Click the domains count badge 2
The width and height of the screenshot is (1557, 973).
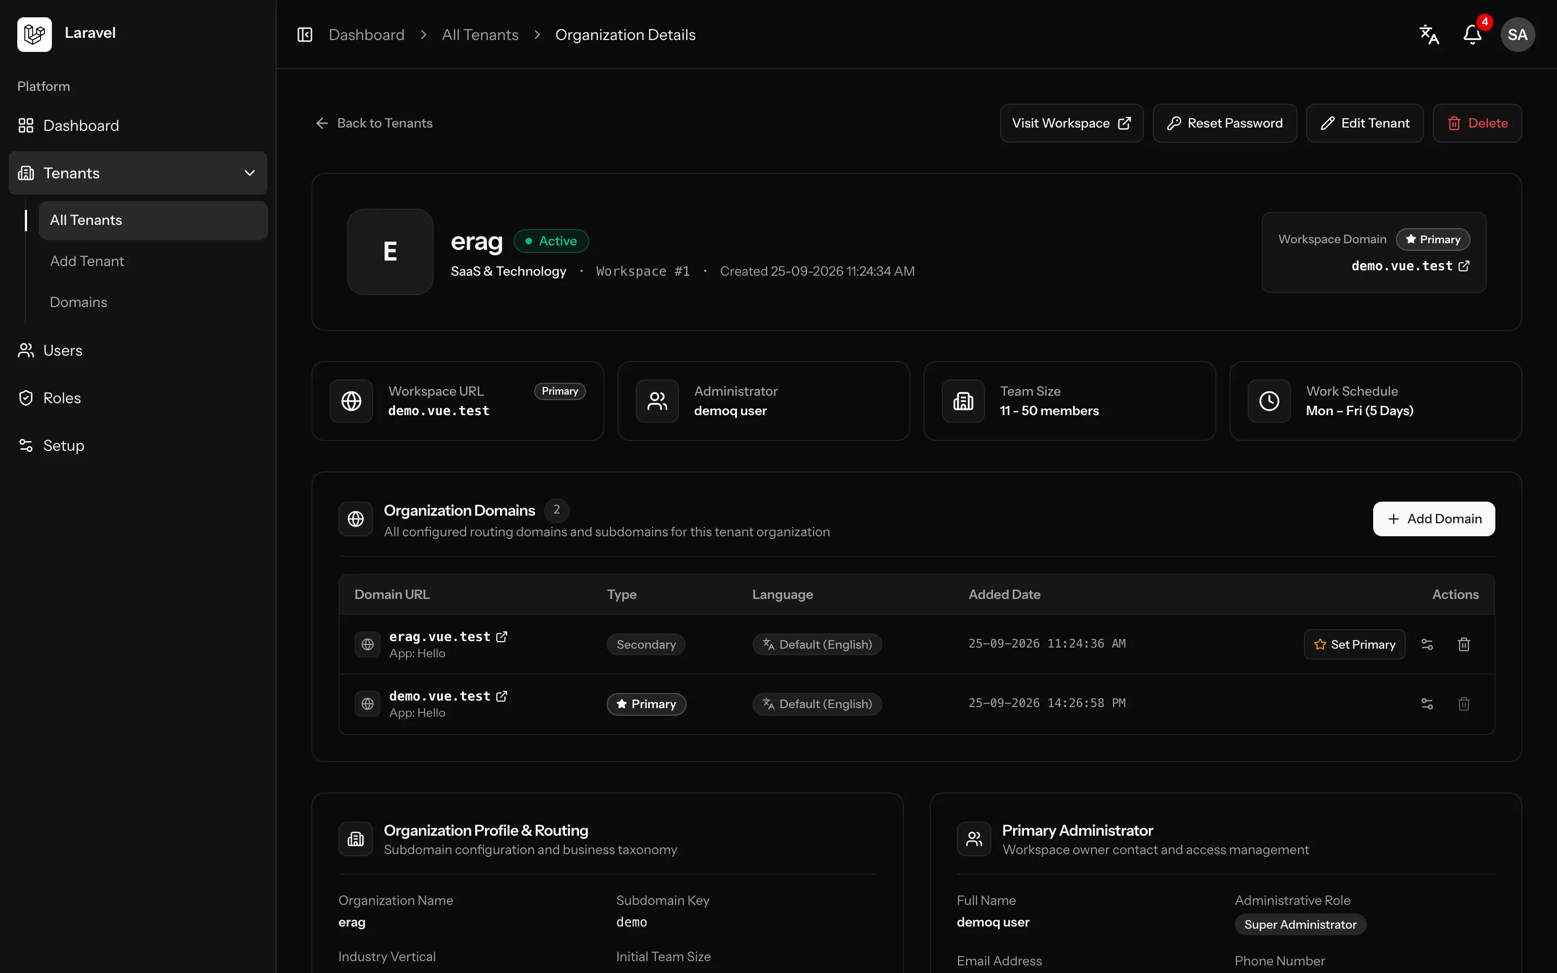pos(556,510)
